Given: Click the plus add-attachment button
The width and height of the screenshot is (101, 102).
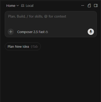Looking at the screenshot, I should (x=11, y=32).
